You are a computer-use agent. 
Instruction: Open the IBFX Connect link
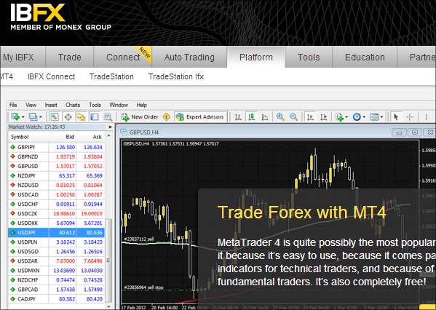tap(52, 76)
